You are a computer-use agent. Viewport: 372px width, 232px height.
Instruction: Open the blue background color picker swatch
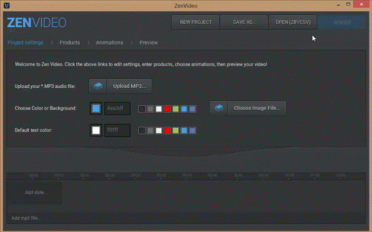pyautogui.click(x=96, y=109)
